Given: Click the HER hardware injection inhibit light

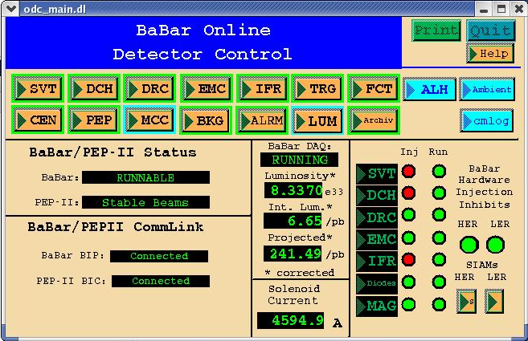Looking at the screenshot, I should [469, 244].
